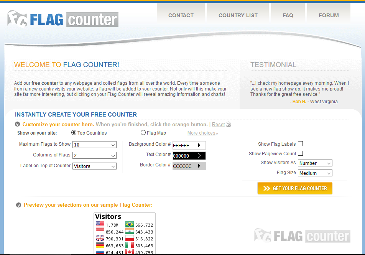Click the chevron icon beside Customize your counter
Image resolution: width=365 pixels, height=255 pixels.
pyautogui.click(x=18, y=124)
